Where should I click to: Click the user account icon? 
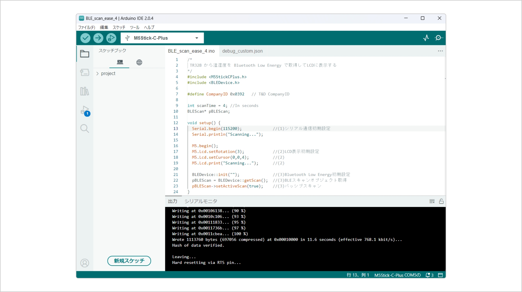(x=84, y=263)
